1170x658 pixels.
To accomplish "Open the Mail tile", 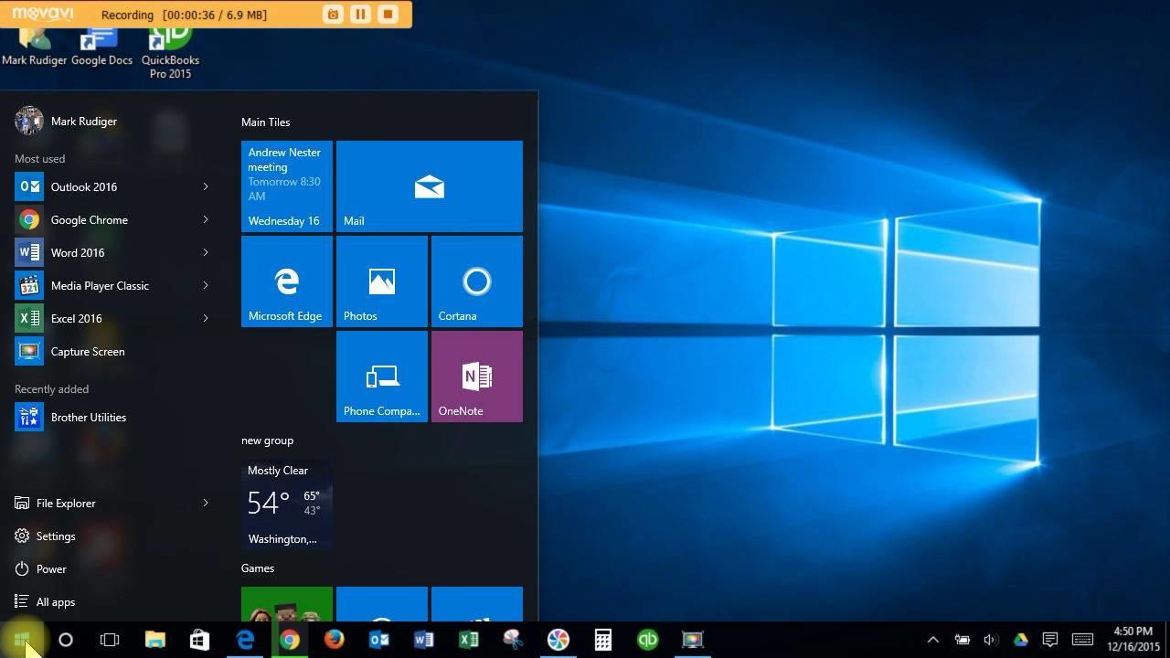I will [x=430, y=186].
